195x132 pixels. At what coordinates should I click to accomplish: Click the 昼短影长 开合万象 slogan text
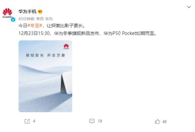coord(45,55)
